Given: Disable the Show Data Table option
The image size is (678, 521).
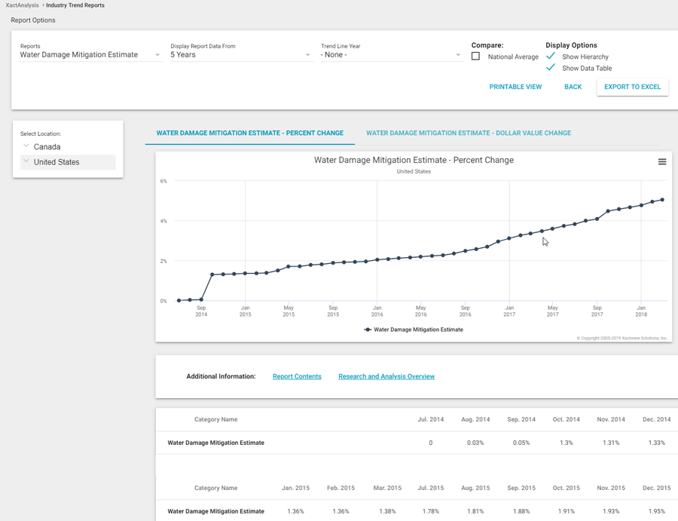Looking at the screenshot, I should tap(551, 68).
